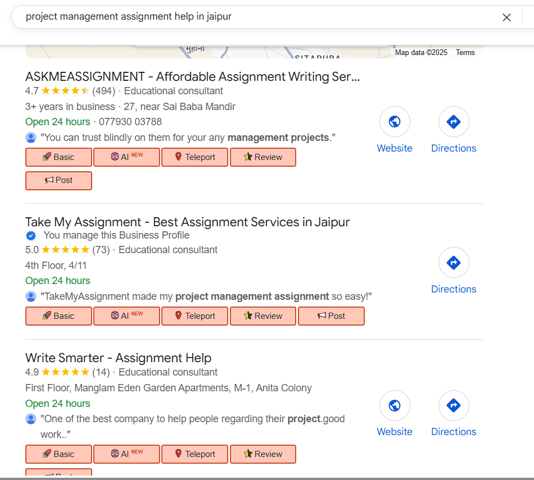Click verified badge beside You manage this Business Profile
The image size is (534, 480).
coord(31,236)
